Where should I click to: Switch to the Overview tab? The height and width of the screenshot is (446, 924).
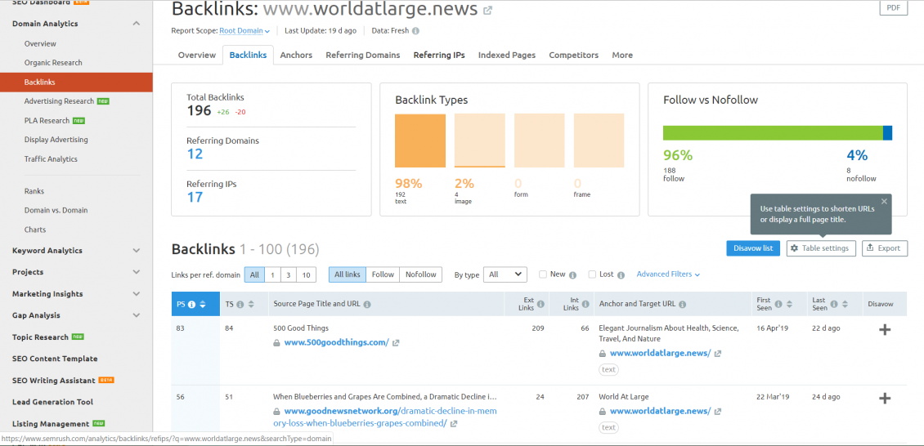[197, 55]
